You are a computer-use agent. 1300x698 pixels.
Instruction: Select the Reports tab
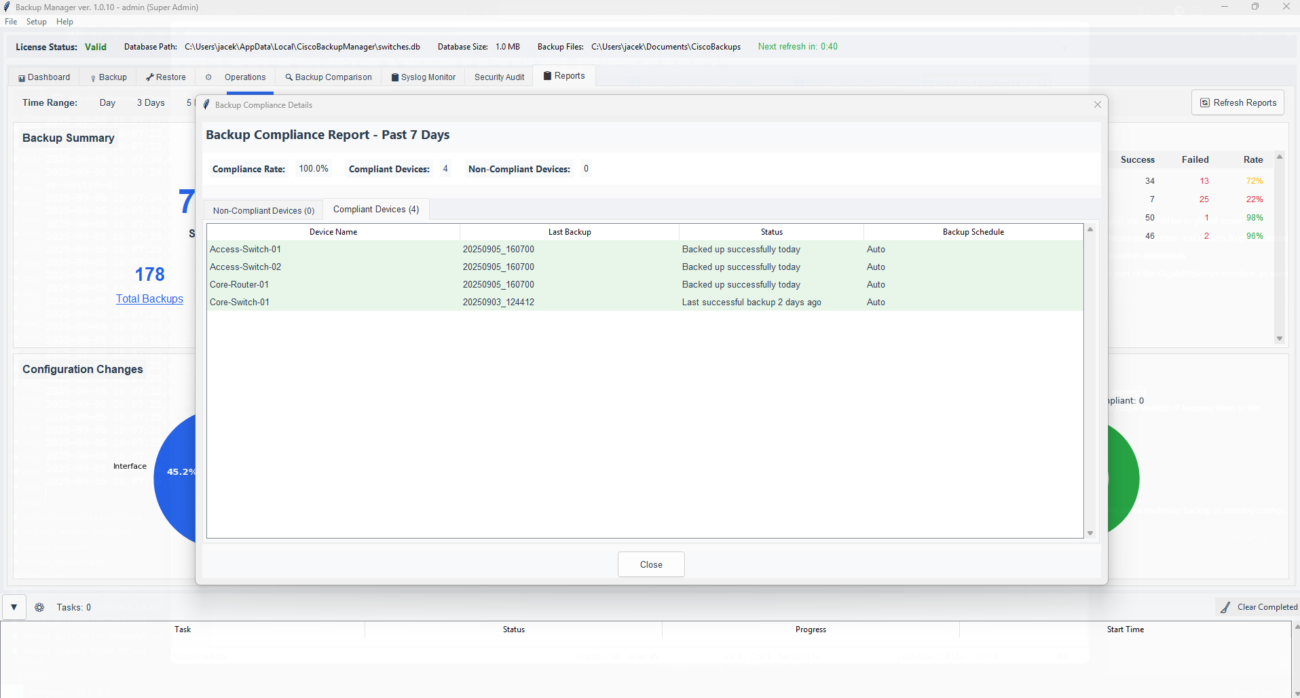(x=564, y=75)
